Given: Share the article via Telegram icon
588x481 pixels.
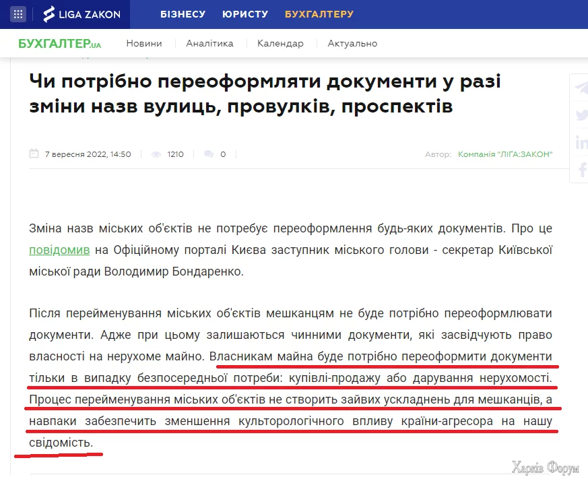Looking at the screenshot, I should pos(581,88).
